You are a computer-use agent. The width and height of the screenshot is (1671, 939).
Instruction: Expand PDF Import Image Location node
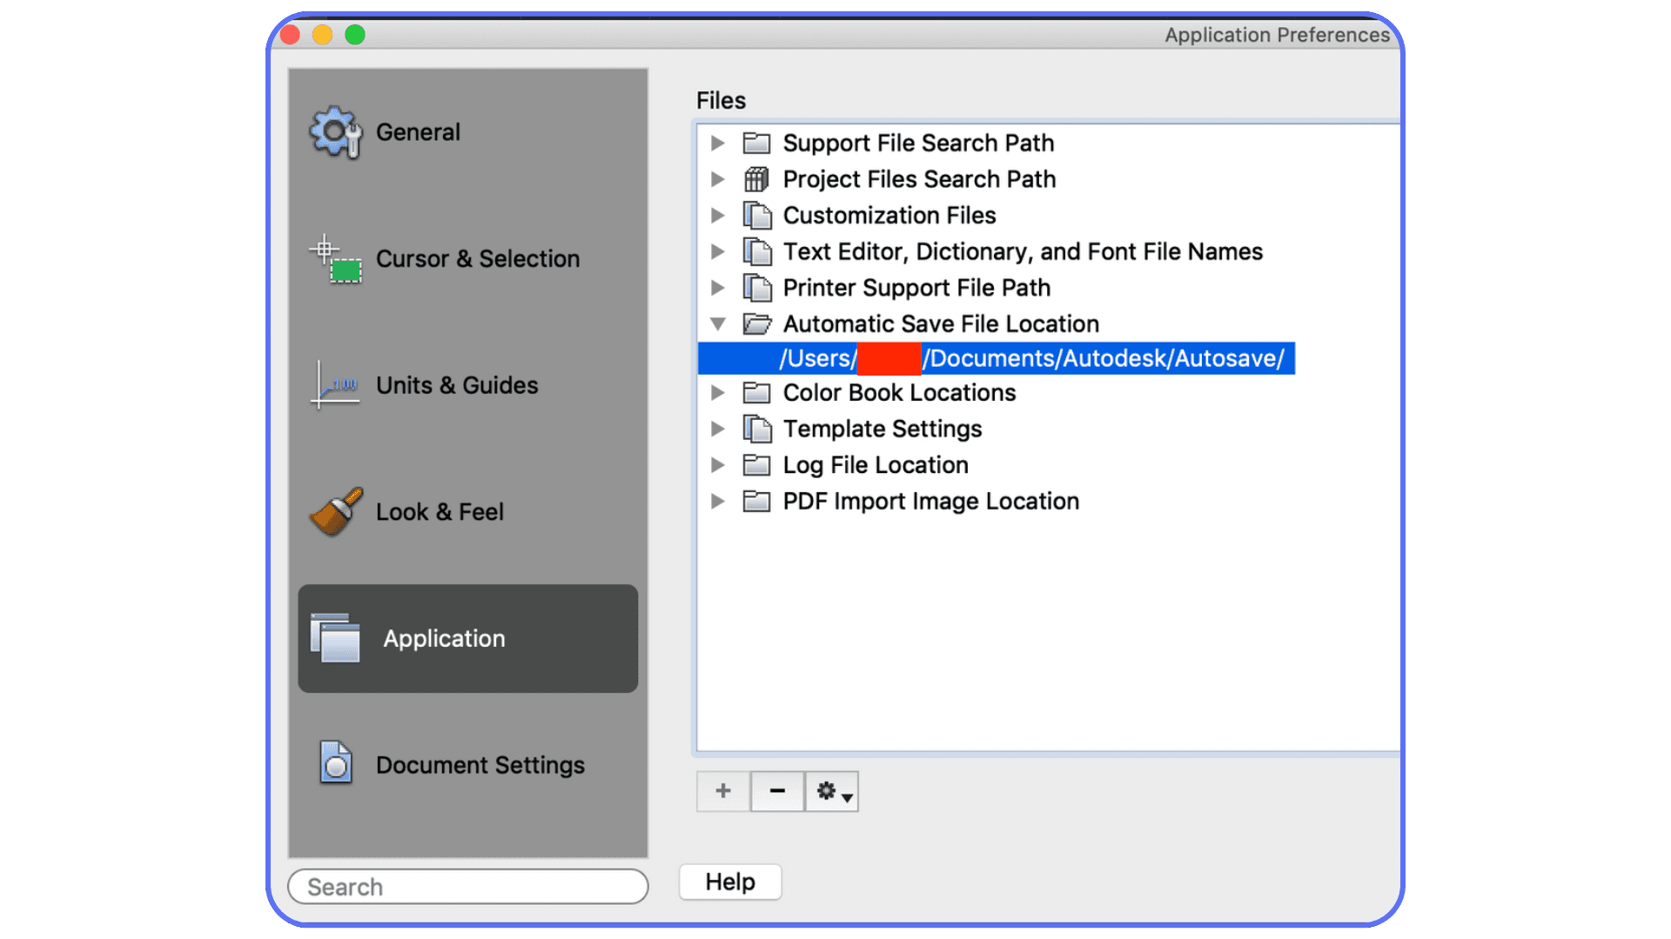(x=717, y=502)
